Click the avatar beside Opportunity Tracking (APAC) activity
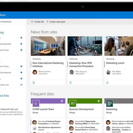The image size is (133, 133). (x=71, y=122)
